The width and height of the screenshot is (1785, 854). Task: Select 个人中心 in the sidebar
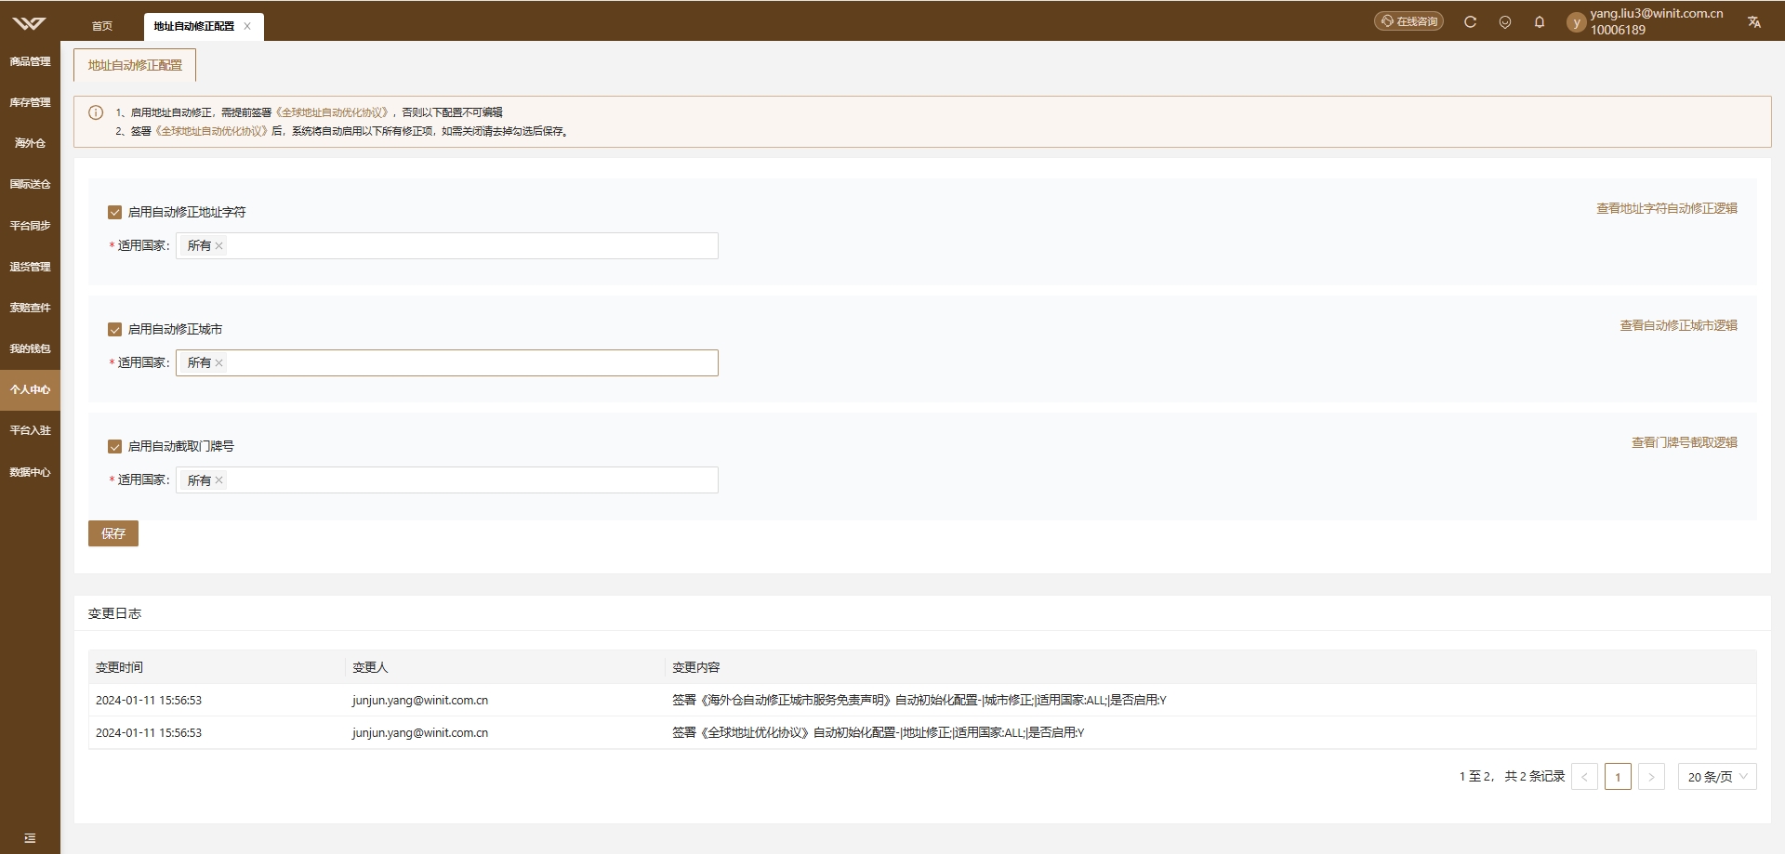(30, 389)
